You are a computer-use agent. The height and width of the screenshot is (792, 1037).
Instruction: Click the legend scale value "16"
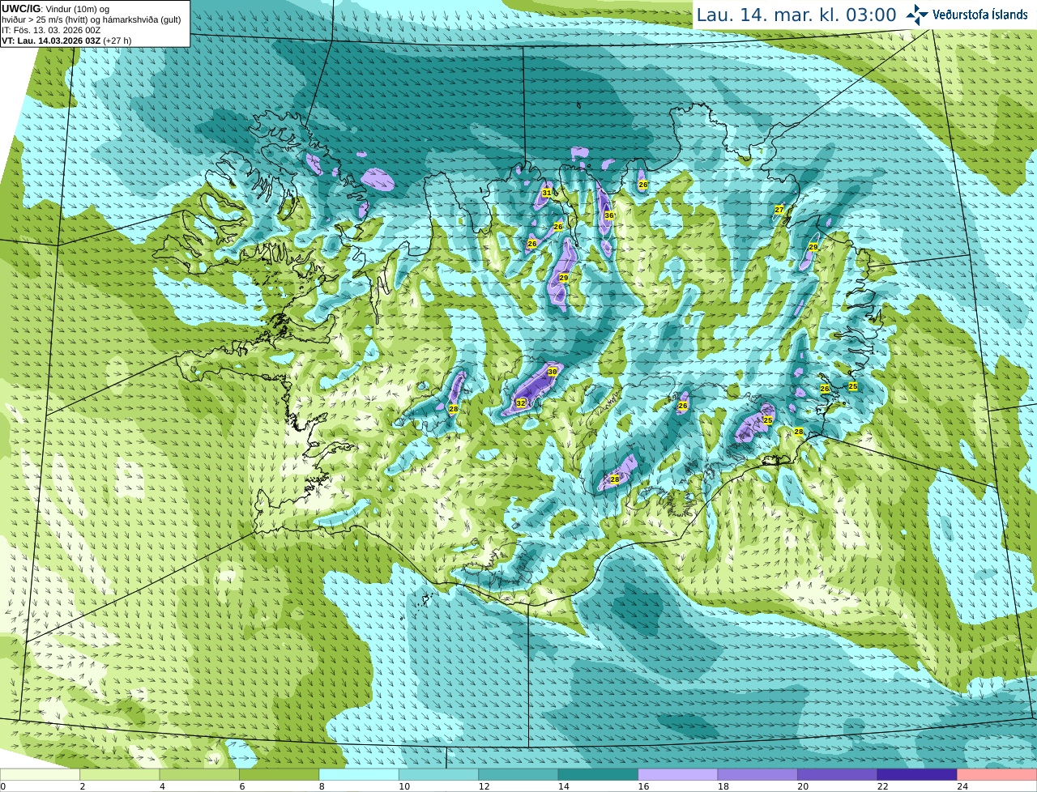643,786
